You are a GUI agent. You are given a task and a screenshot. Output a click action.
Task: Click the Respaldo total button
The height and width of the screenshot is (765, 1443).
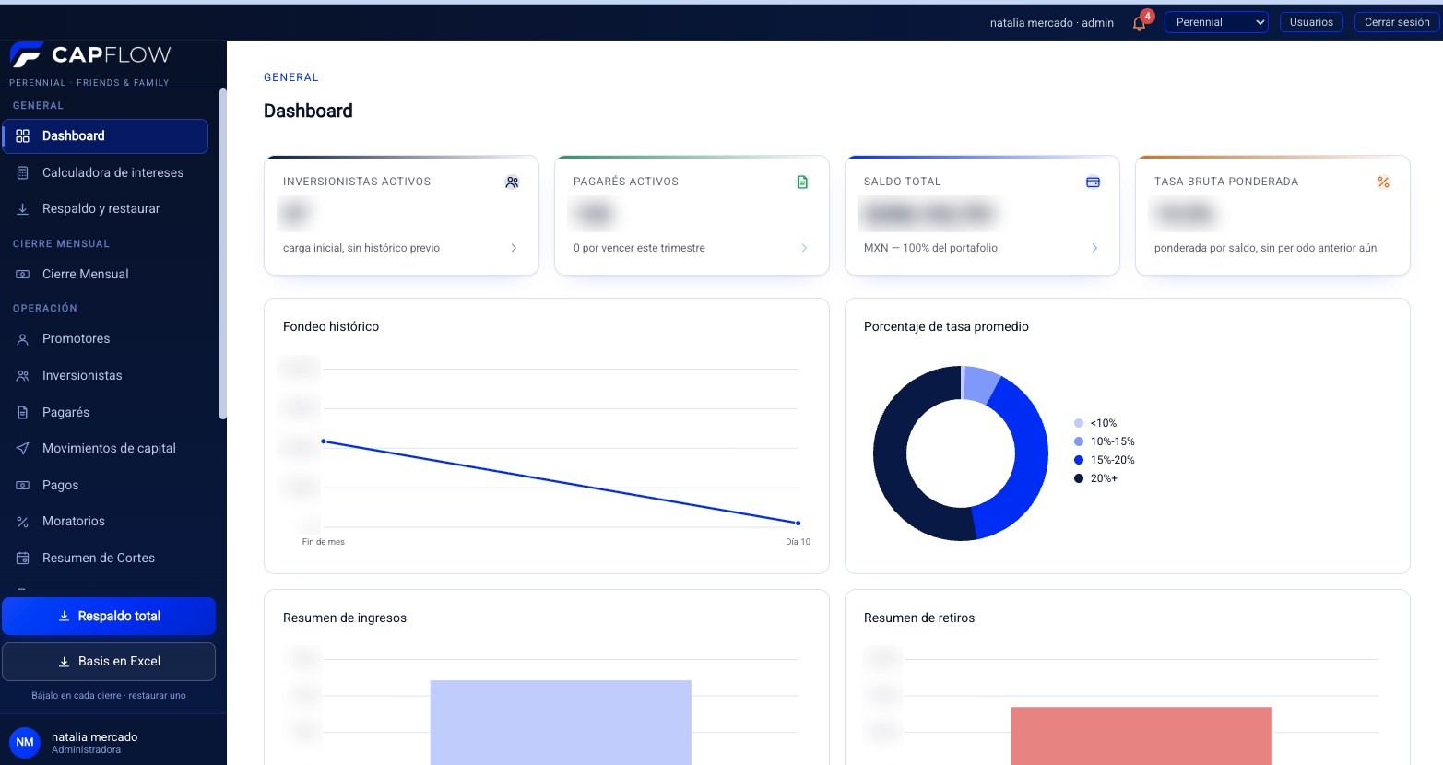[109, 617]
